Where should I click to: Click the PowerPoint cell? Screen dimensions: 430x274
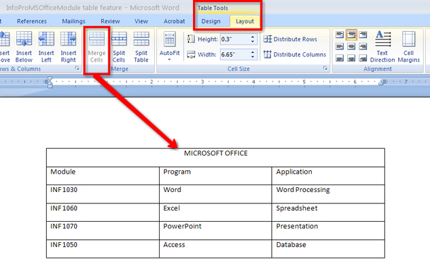(x=215, y=231)
